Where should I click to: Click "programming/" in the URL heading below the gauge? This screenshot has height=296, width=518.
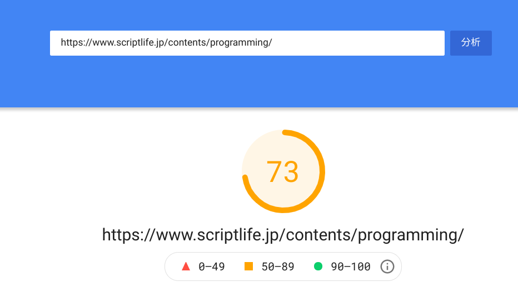click(411, 235)
